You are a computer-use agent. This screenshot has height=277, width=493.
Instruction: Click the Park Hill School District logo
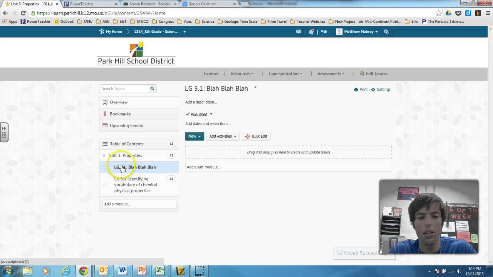pyautogui.click(x=136, y=53)
